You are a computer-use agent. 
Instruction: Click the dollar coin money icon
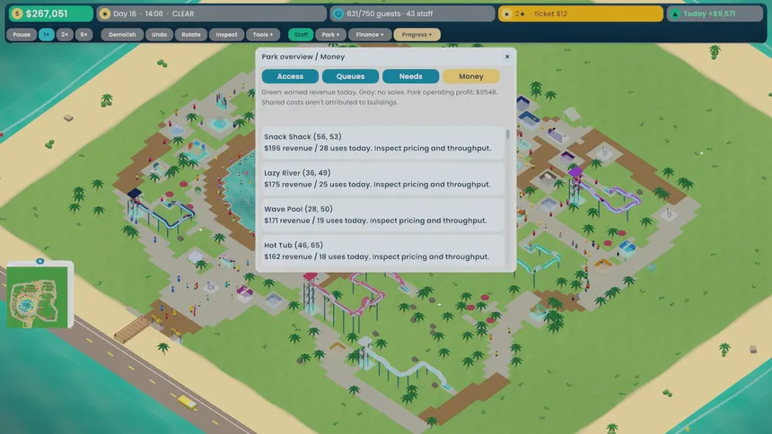pyautogui.click(x=17, y=13)
